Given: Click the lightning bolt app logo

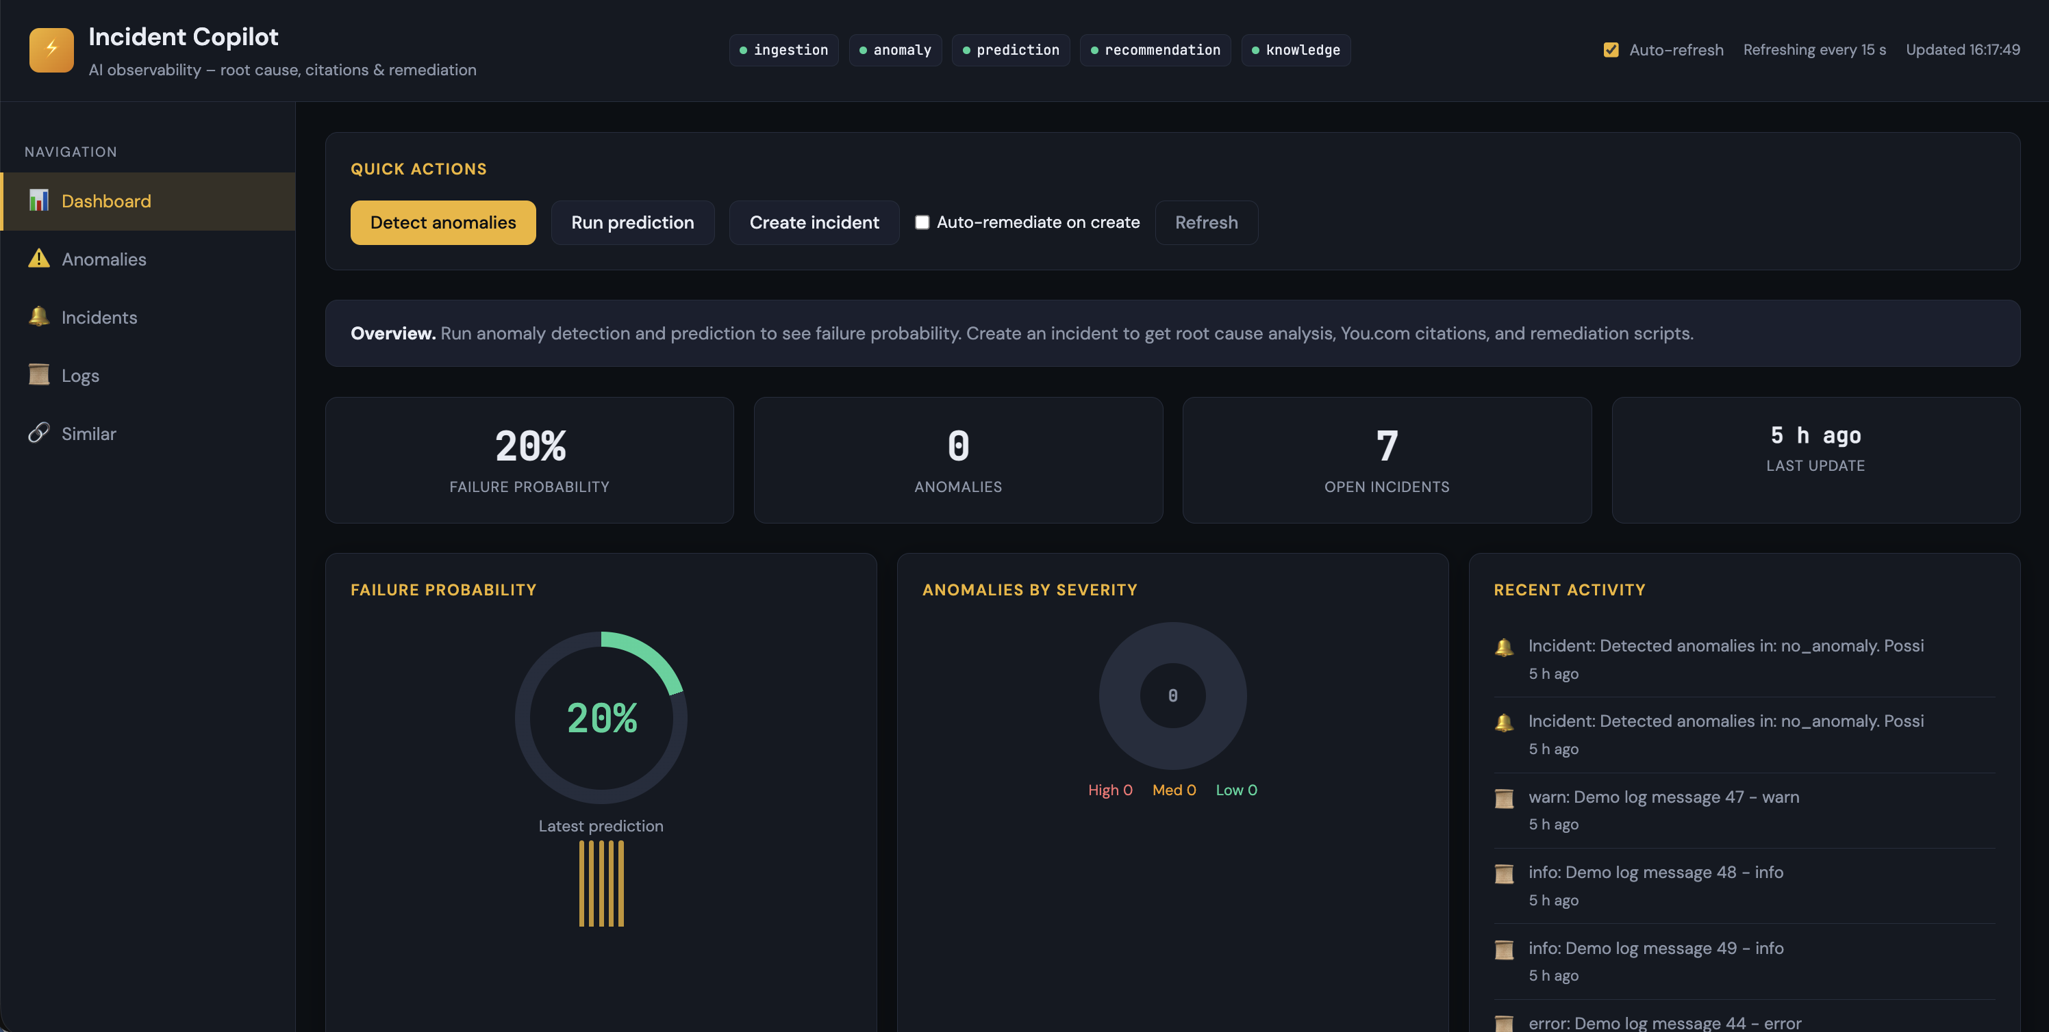Looking at the screenshot, I should click(x=51, y=49).
